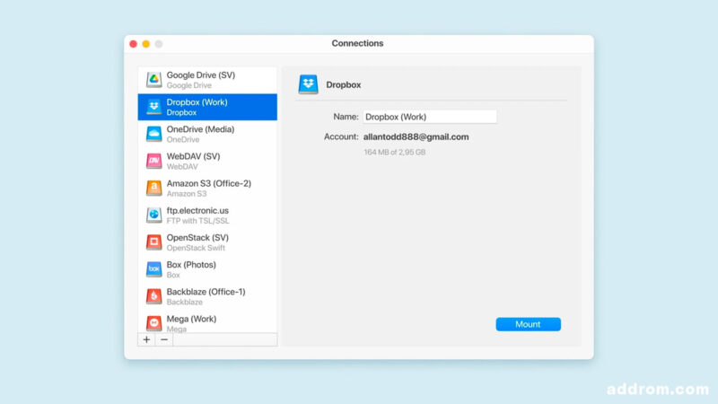718x404 pixels.
Task: Click the Amazon S3 icon
Action: pyautogui.click(x=153, y=188)
